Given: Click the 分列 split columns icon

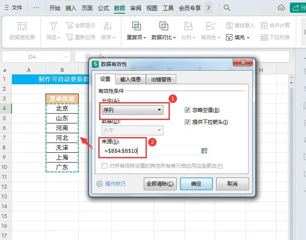Looking at the screenshot, I should point(188,26).
